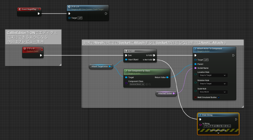Image resolution: width=253 pixels, height=140 pixels.
Task: Open the Location Rule dropdown
Action: click(213, 75)
